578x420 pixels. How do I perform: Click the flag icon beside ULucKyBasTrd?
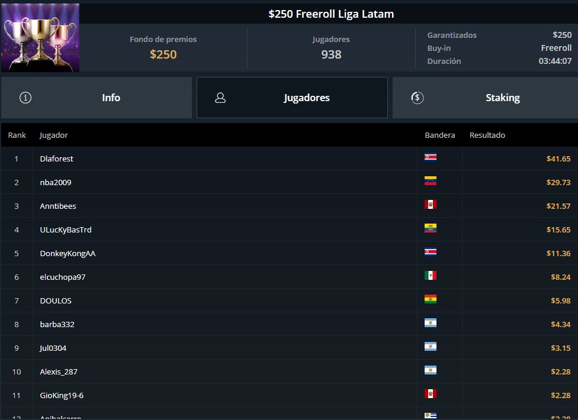(x=431, y=228)
